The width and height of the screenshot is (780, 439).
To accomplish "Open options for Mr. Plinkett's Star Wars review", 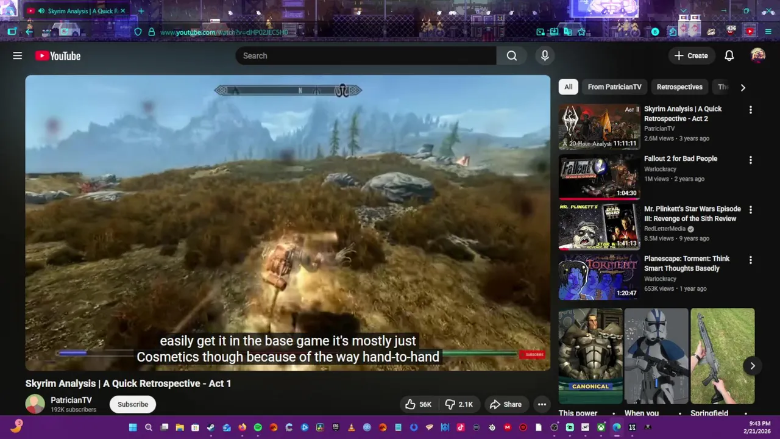I will click(x=750, y=210).
